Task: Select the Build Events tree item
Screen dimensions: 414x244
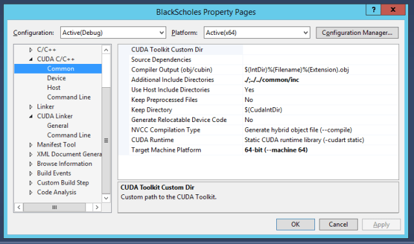Action: 54,173
